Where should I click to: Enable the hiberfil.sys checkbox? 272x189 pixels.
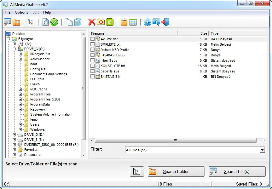coord(92,60)
